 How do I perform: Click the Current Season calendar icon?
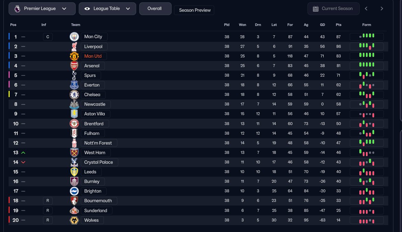316,9
